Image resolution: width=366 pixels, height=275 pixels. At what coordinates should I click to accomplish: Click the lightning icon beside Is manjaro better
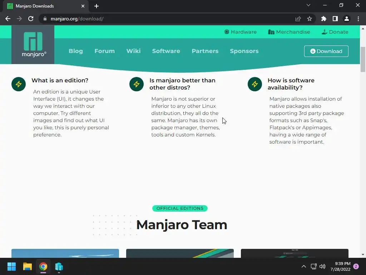[x=137, y=84]
